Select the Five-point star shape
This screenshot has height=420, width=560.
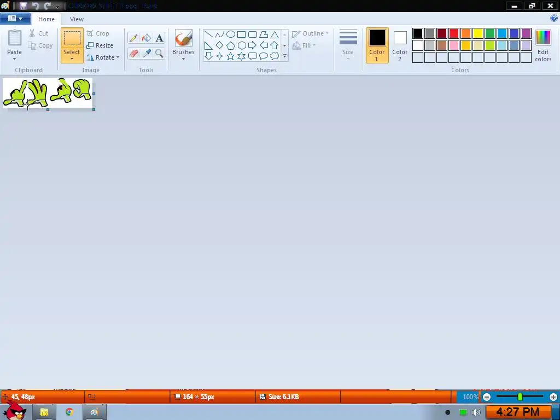pyautogui.click(x=231, y=56)
